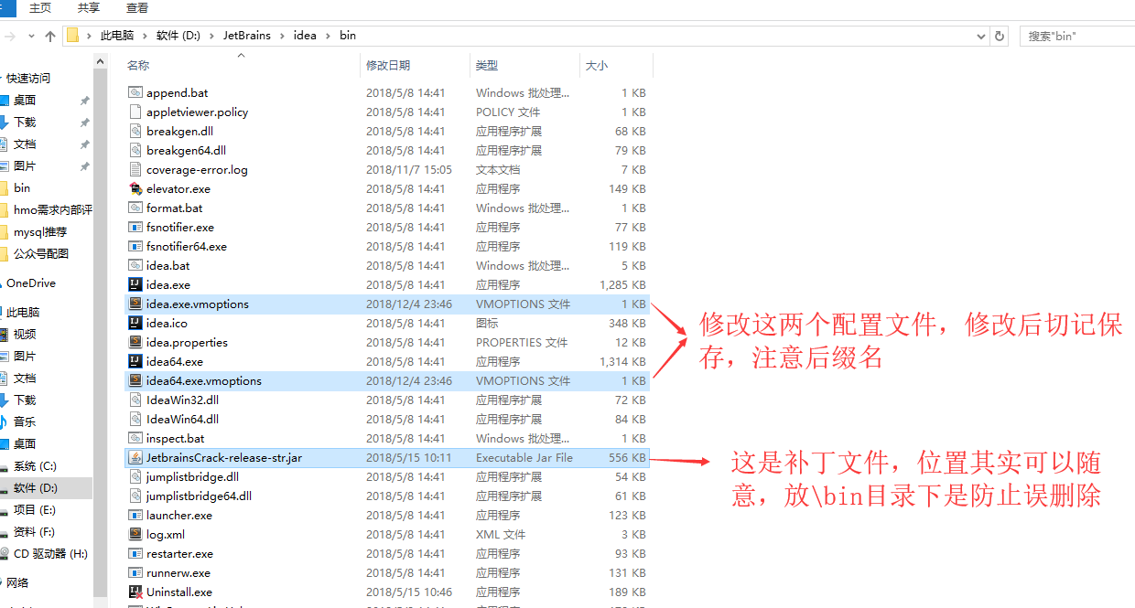Click the JetbrainsCrack-release-str.jar Java icon
This screenshot has height=608, width=1135.
135,457
